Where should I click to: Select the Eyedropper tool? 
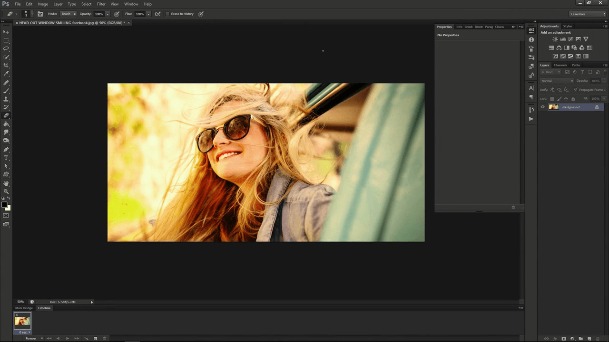pyautogui.click(x=6, y=74)
